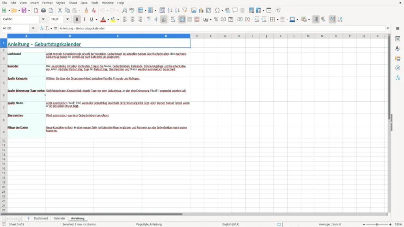Viewport: 404px width, 227px height.
Task: Open Find and Replace
Action: coord(124,10)
